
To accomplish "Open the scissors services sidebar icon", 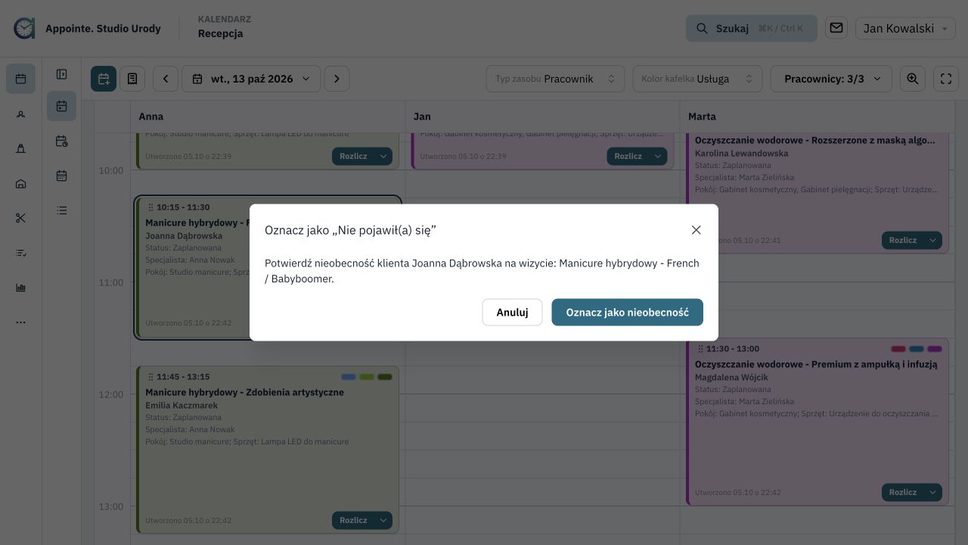I will click(20, 218).
